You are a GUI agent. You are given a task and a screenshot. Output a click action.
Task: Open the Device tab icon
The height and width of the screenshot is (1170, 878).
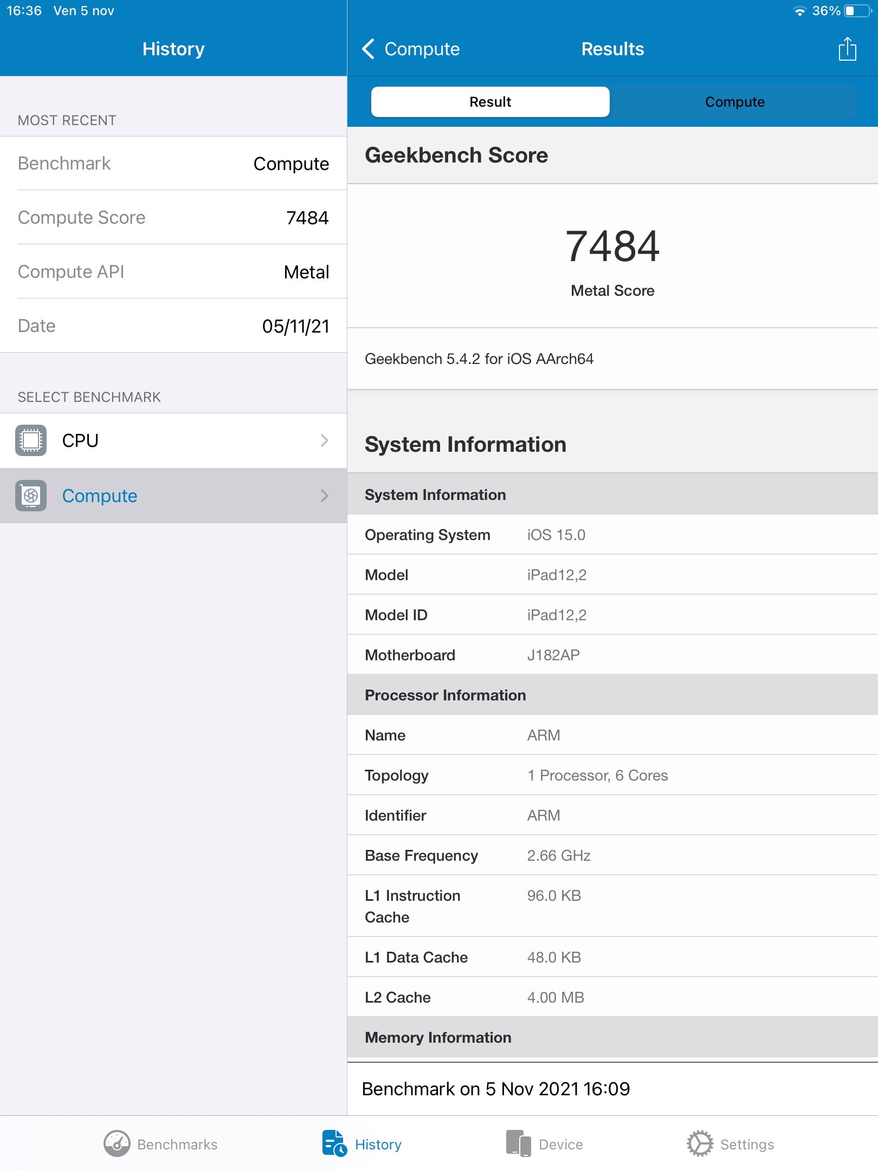[518, 1143]
